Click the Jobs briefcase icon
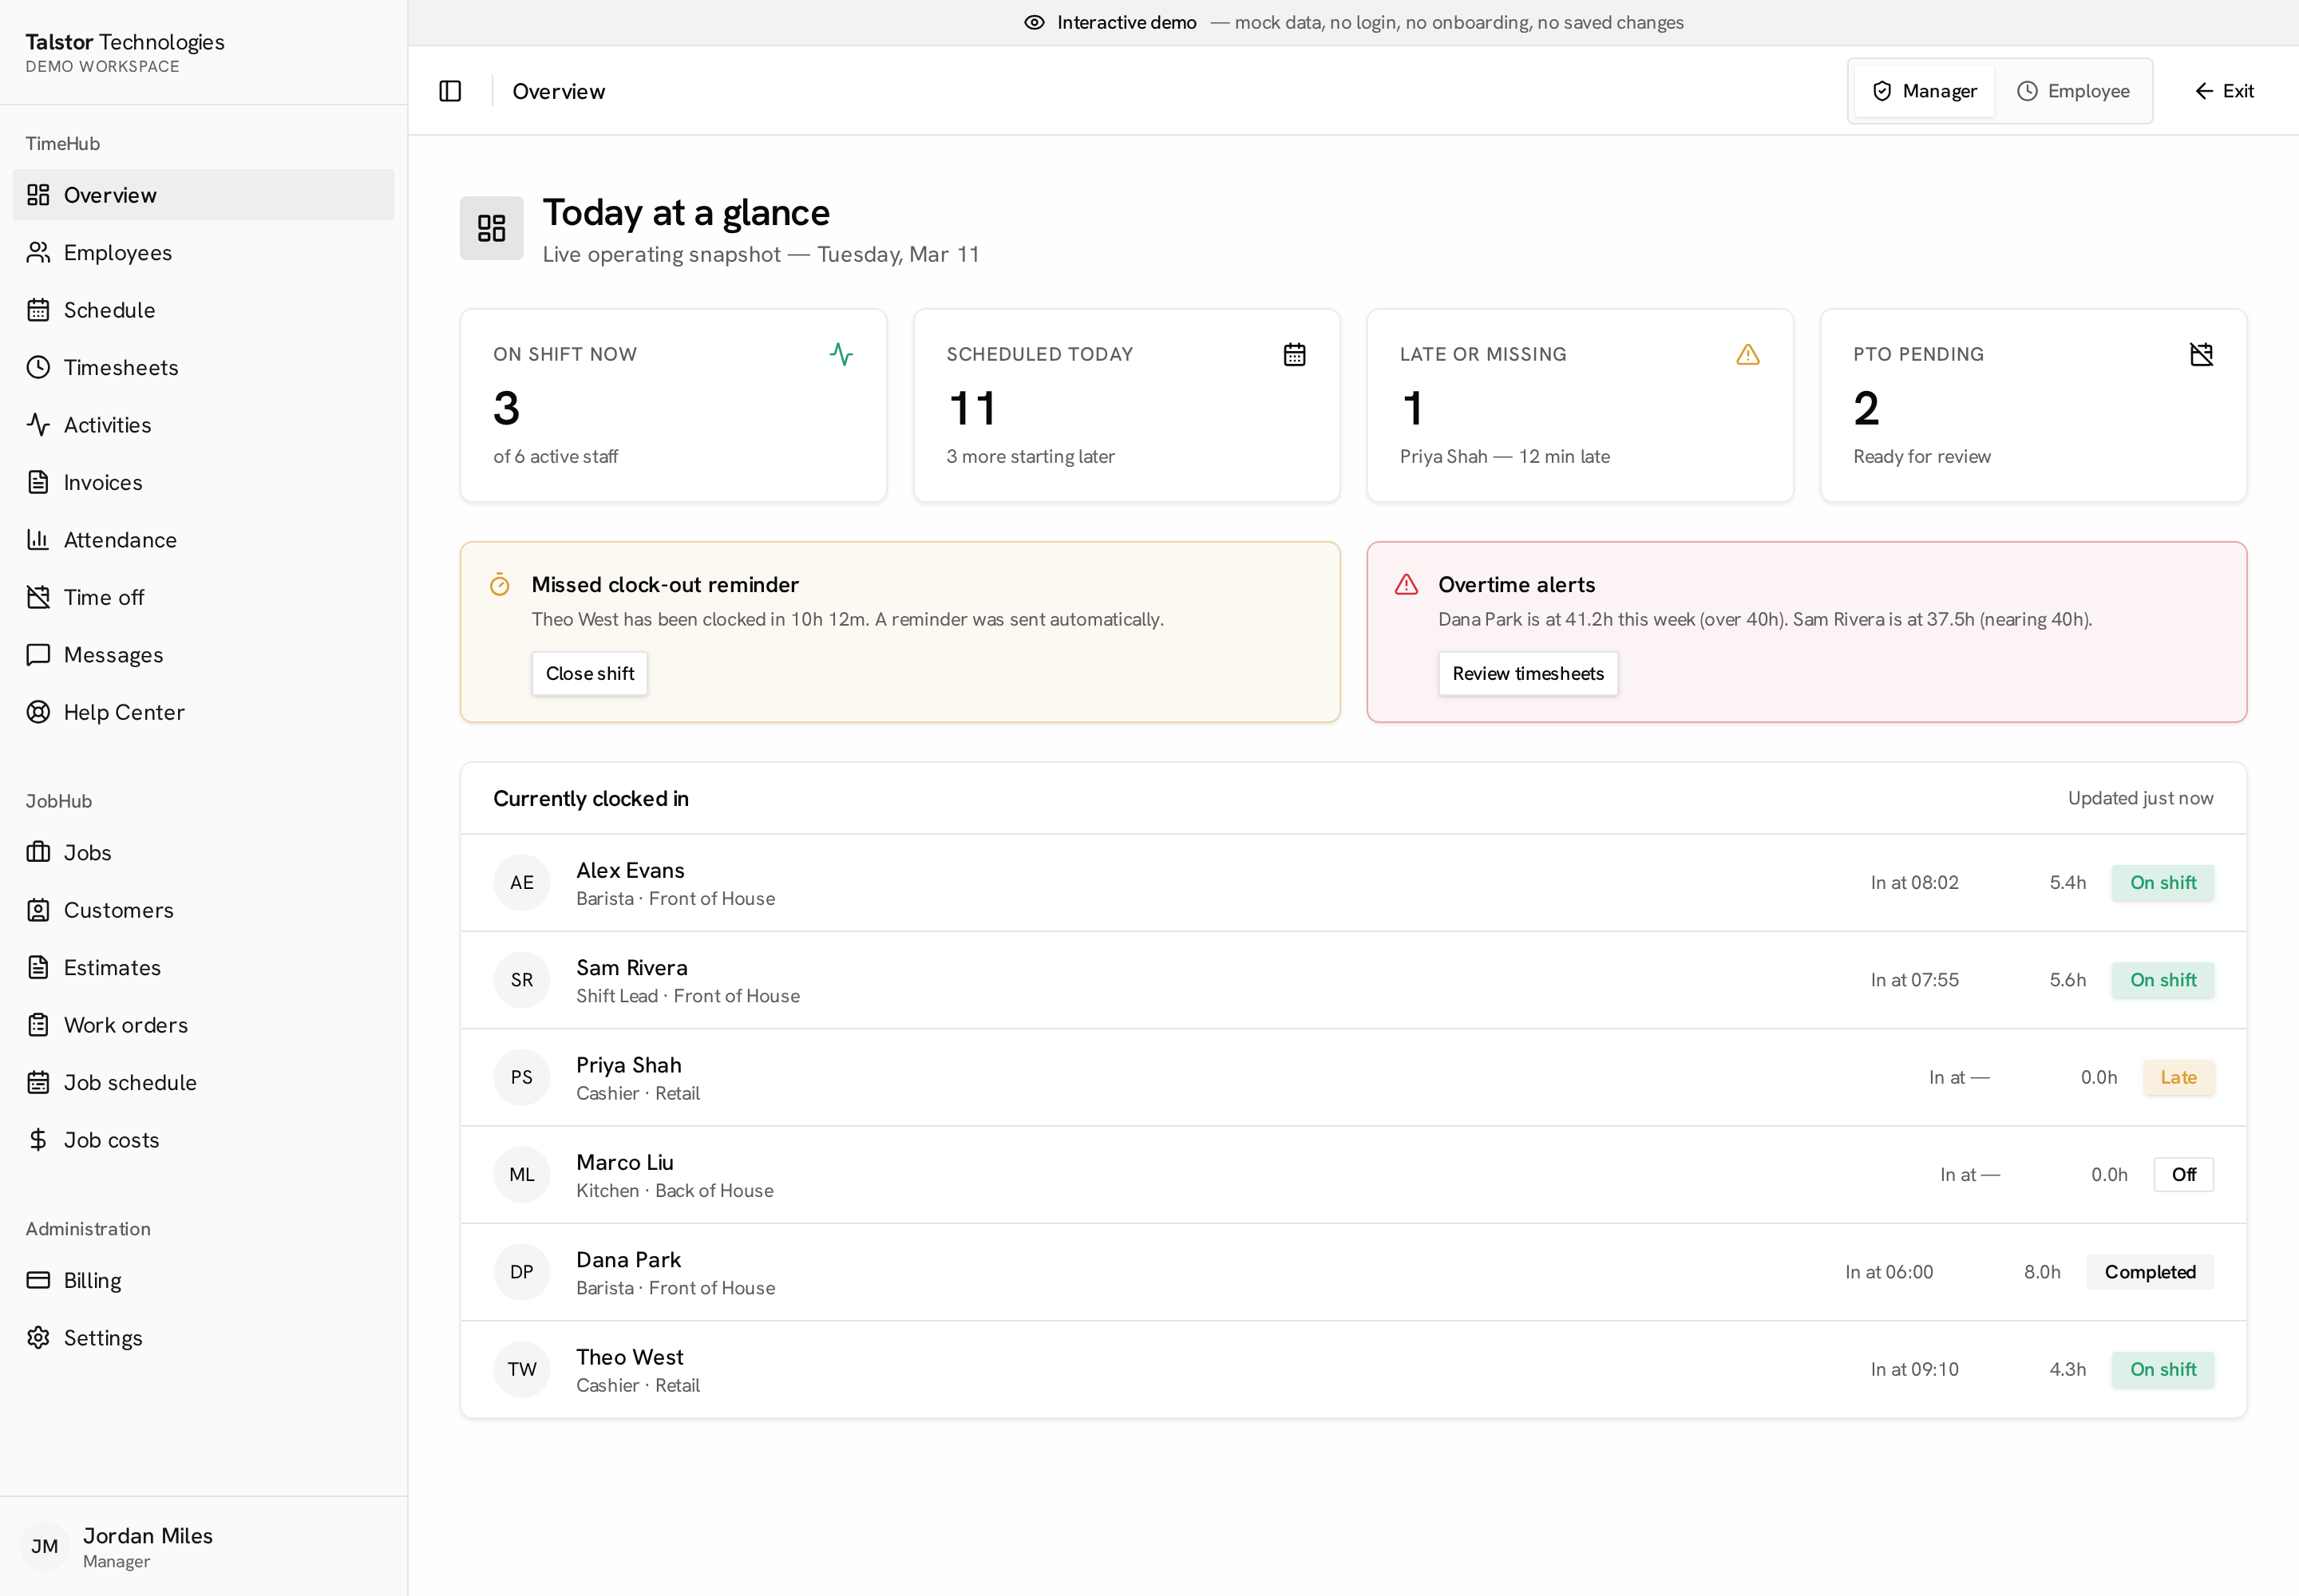 (38, 852)
